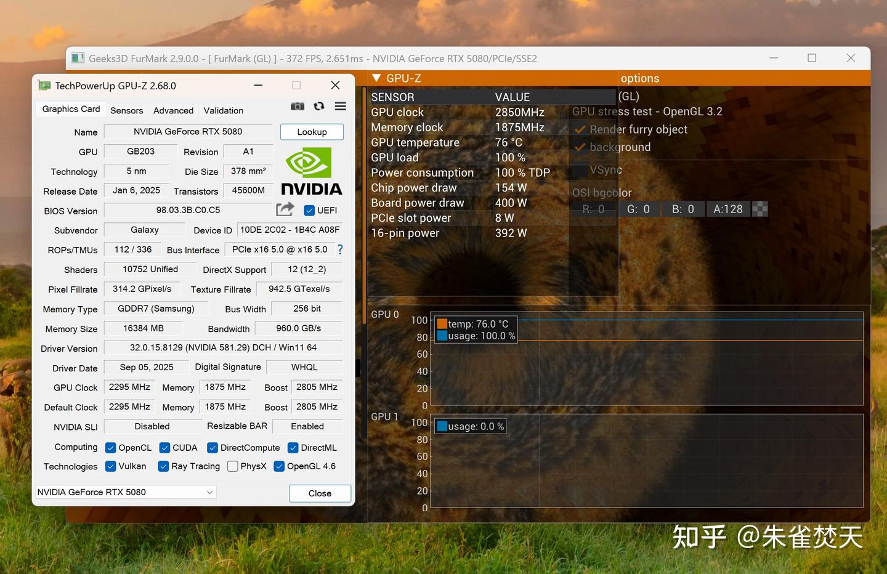This screenshot has width=887, height=574.
Task: Toggle the DirectCompute checkbox
Action: point(213,448)
